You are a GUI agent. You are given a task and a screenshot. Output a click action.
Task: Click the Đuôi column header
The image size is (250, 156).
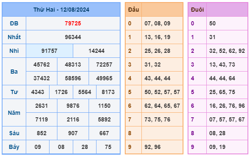tap(198, 10)
